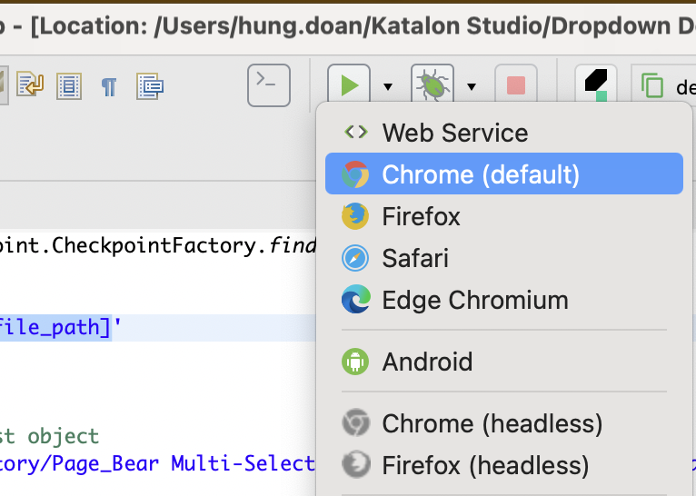Run with Firefox (headless)
Screen dimensions: 696x496
point(485,465)
